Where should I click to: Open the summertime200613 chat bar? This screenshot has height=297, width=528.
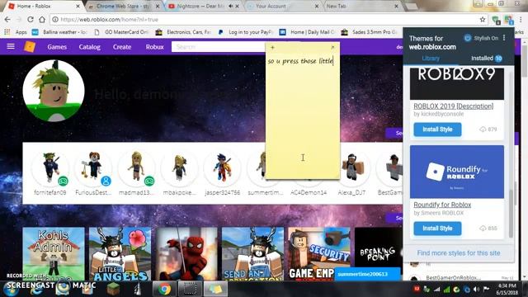[x=367, y=274]
